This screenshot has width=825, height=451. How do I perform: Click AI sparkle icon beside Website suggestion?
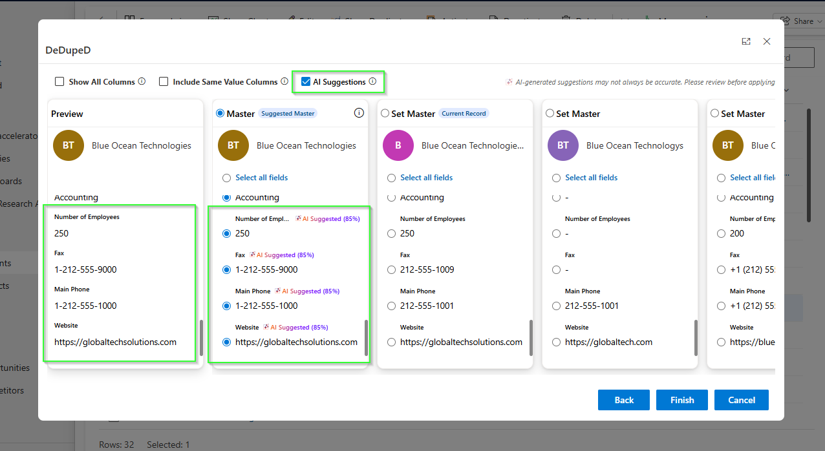click(x=266, y=327)
